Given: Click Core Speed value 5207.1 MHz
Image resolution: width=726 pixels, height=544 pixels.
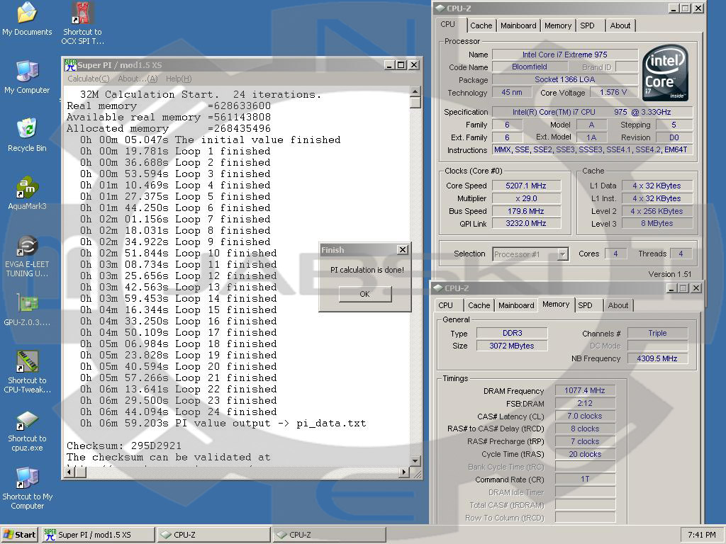Looking at the screenshot, I should (x=526, y=186).
